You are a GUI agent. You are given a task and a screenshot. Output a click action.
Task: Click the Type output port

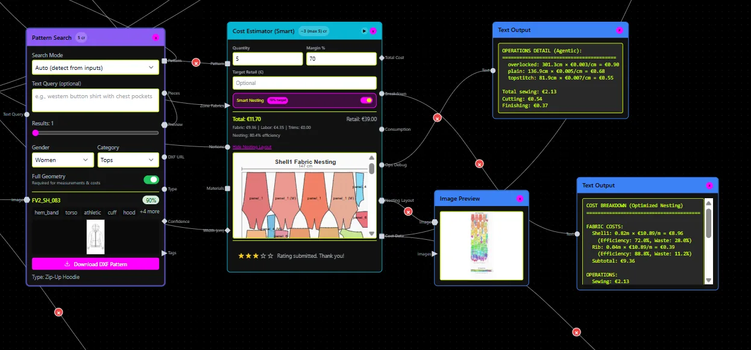[164, 189]
